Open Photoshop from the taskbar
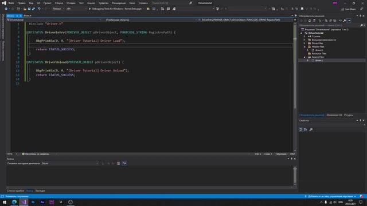The height and width of the screenshot is (206, 367). pos(33,202)
